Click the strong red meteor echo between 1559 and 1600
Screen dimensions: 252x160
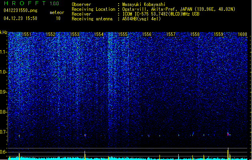point(228,134)
